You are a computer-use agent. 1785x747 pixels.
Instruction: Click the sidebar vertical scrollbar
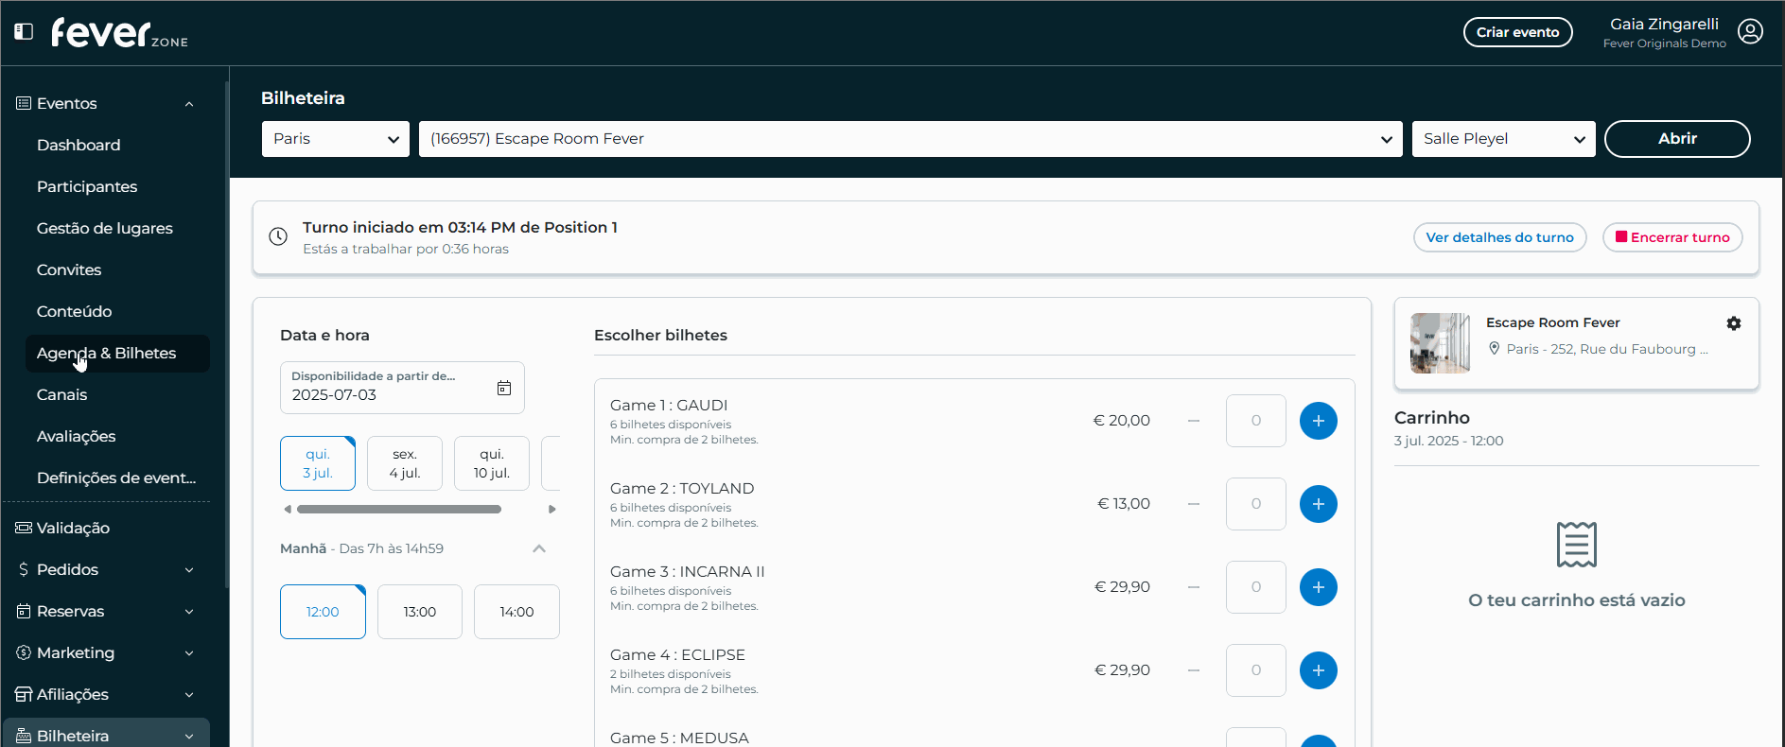(227, 333)
